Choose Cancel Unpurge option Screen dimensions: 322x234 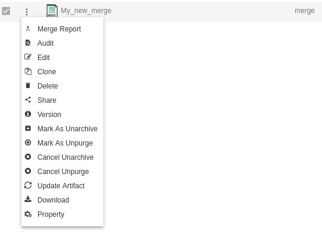(x=62, y=172)
